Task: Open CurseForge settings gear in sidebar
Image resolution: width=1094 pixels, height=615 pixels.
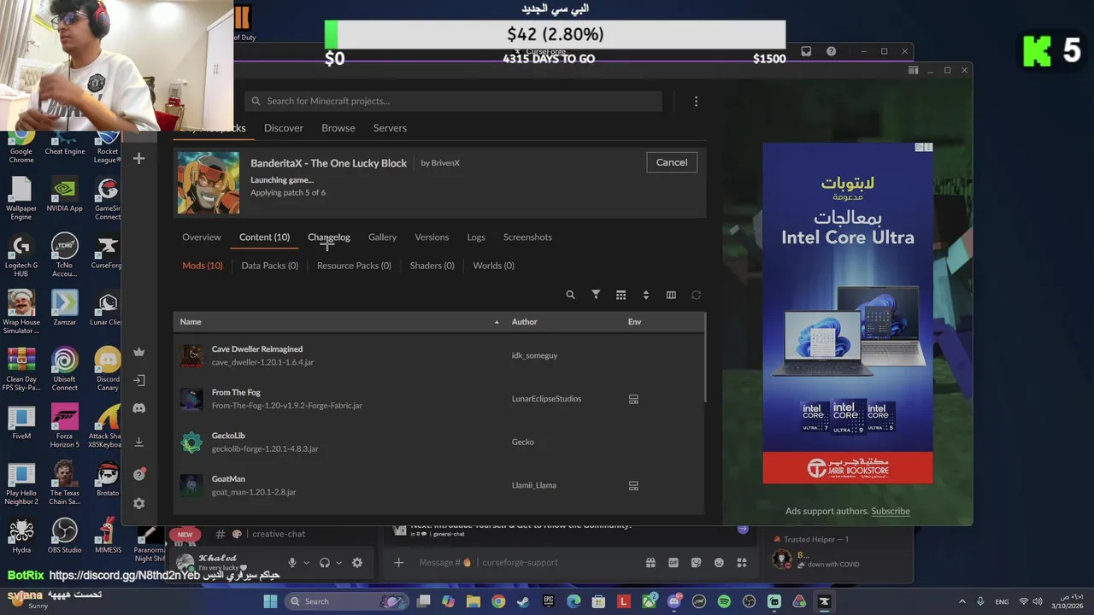Action: click(x=138, y=504)
